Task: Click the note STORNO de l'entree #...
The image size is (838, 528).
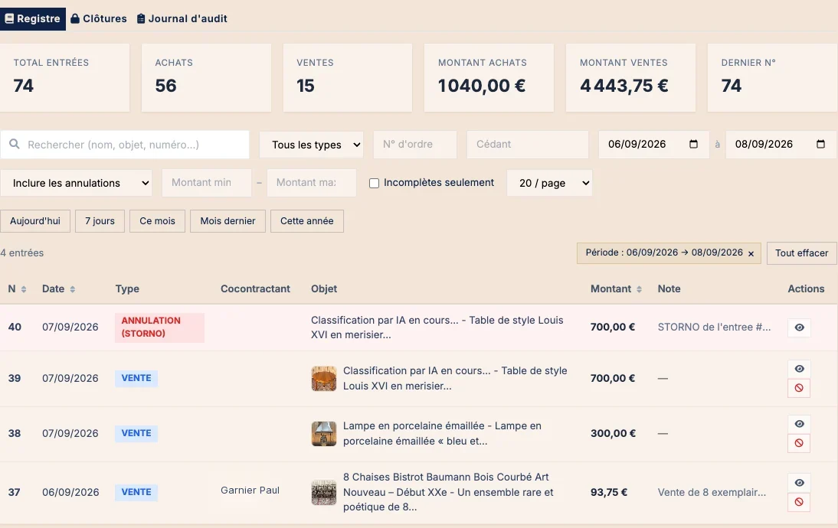Action: pos(714,328)
